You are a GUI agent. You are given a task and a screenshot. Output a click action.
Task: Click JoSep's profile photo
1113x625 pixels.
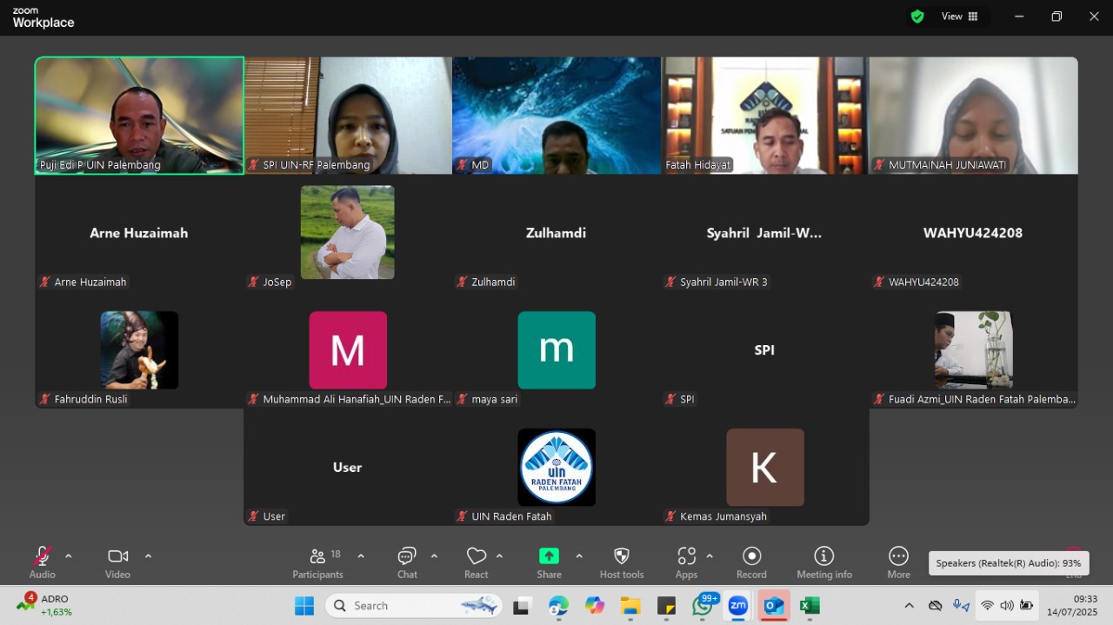348,232
